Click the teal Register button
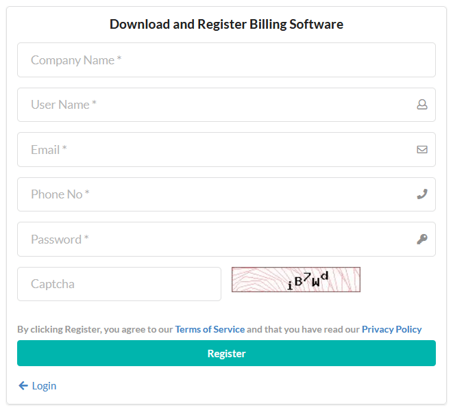Screen dimensions: 453x412 tap(226, 353)
